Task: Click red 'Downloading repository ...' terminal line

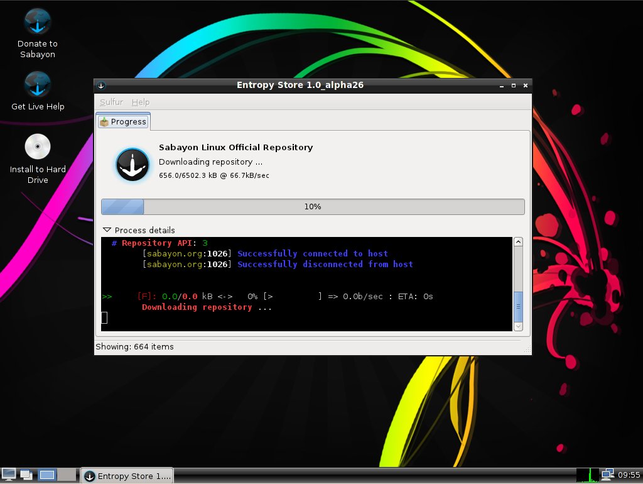Action: (x=207, y=307)
